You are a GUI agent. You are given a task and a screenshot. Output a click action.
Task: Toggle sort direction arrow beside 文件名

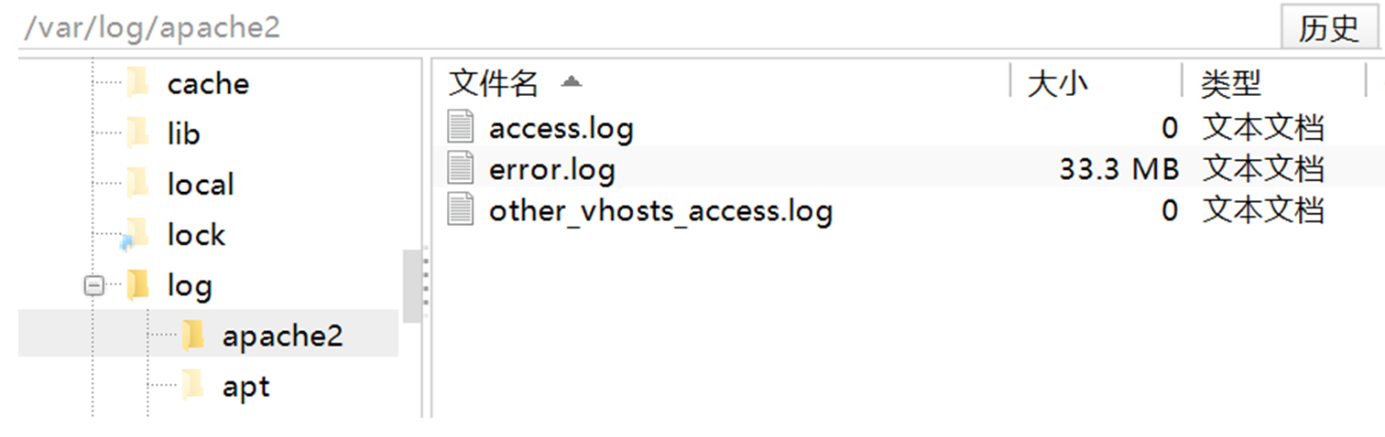point(571,81)
